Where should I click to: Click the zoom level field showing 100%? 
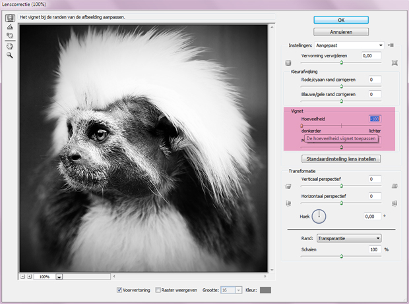point(44,276)
